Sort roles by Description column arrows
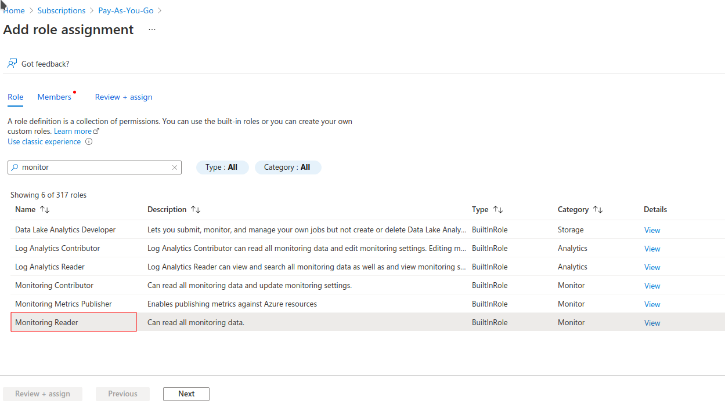Screen dimensions: 725x408 [x=196, y=210]
